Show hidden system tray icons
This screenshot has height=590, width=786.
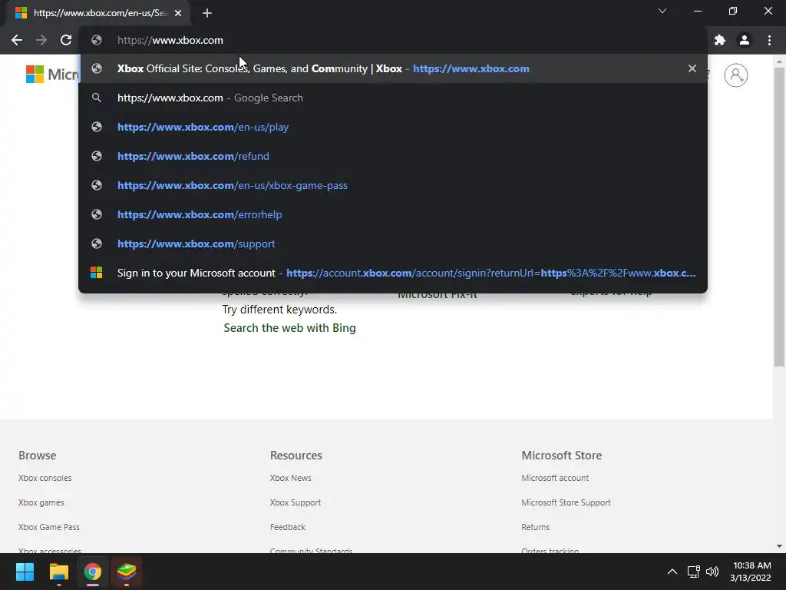pyautogui.click(x=672, y=572)
